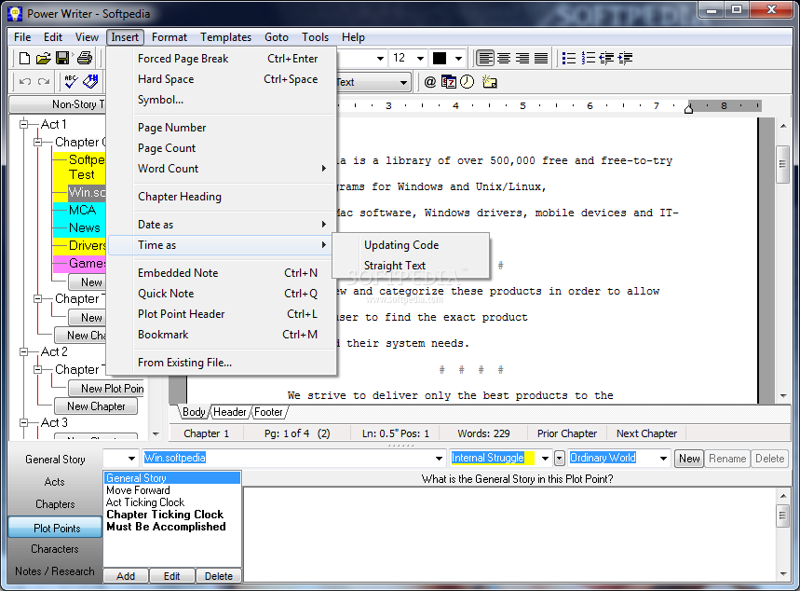Align text left
This screenshot has height=591, width=800.
pos(485,58)
